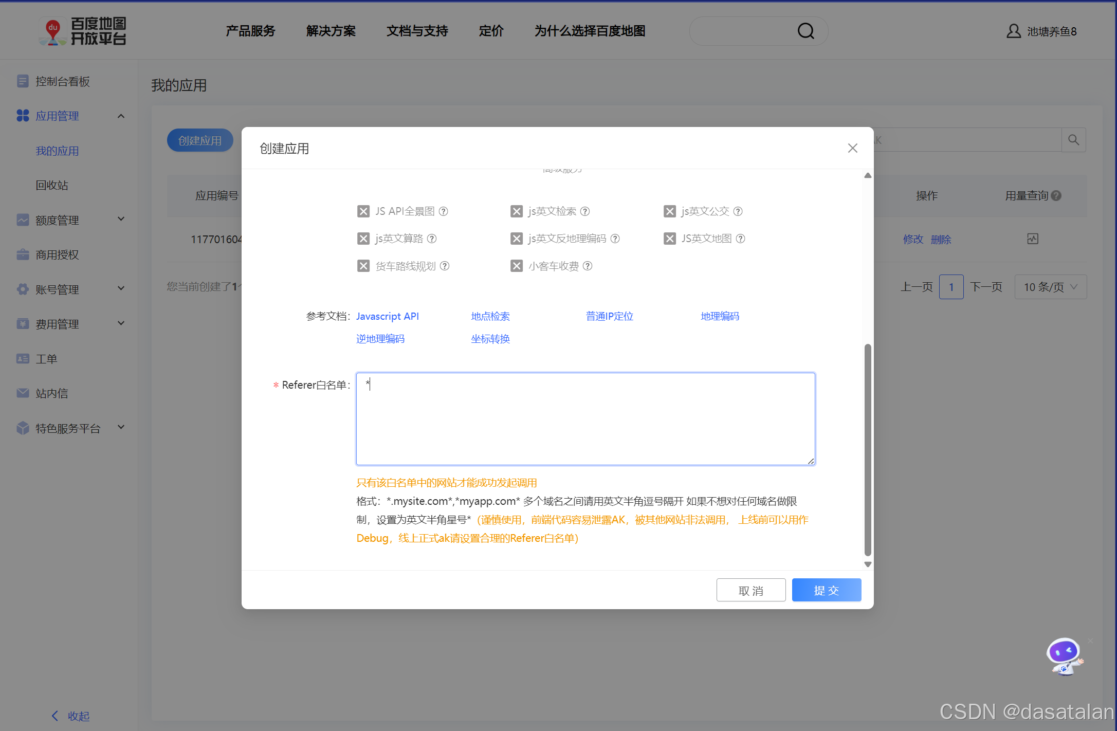Screen dimensions: 1117x731
Task: Open the 文档与支持 top menu
Action: click(x=417, y=31)
